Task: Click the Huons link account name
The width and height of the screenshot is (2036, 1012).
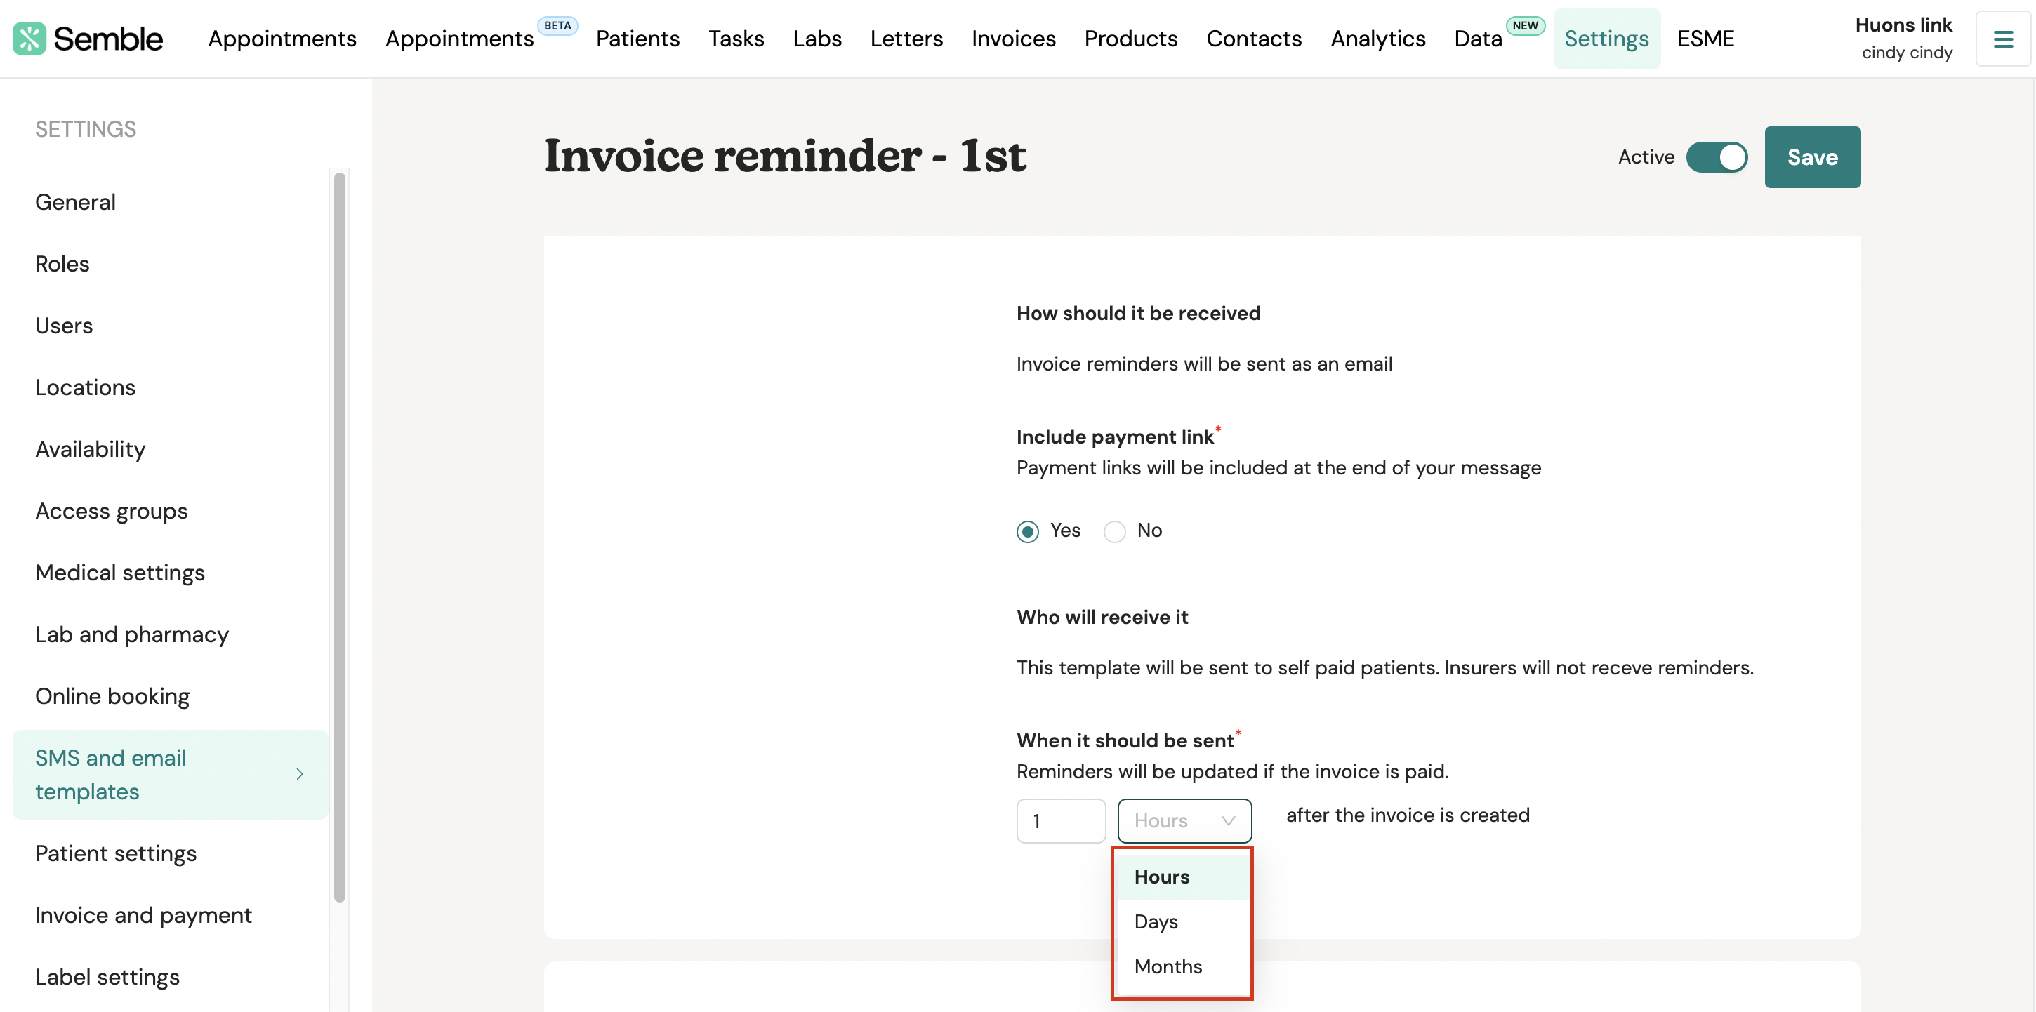Action: pyautogui.click(x=1903, y=25)
